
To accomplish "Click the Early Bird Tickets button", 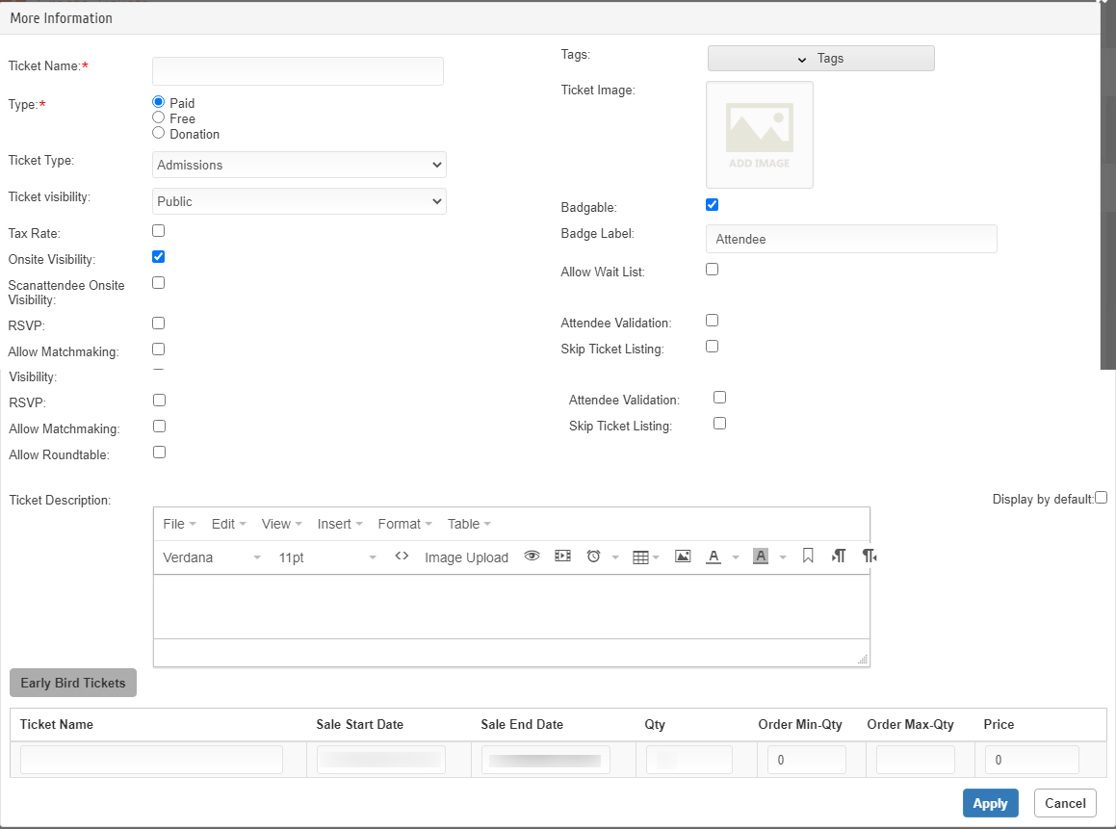I will coord(72,683).
